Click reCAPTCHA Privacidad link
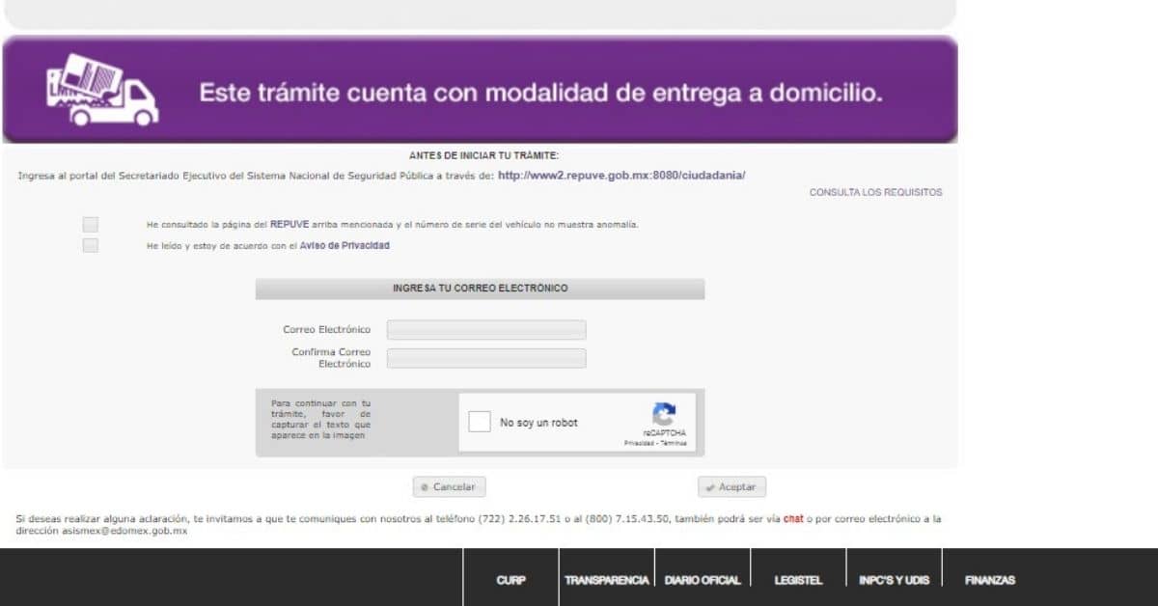Viewport: 1158px width, 606px height. tap(639, 443)
